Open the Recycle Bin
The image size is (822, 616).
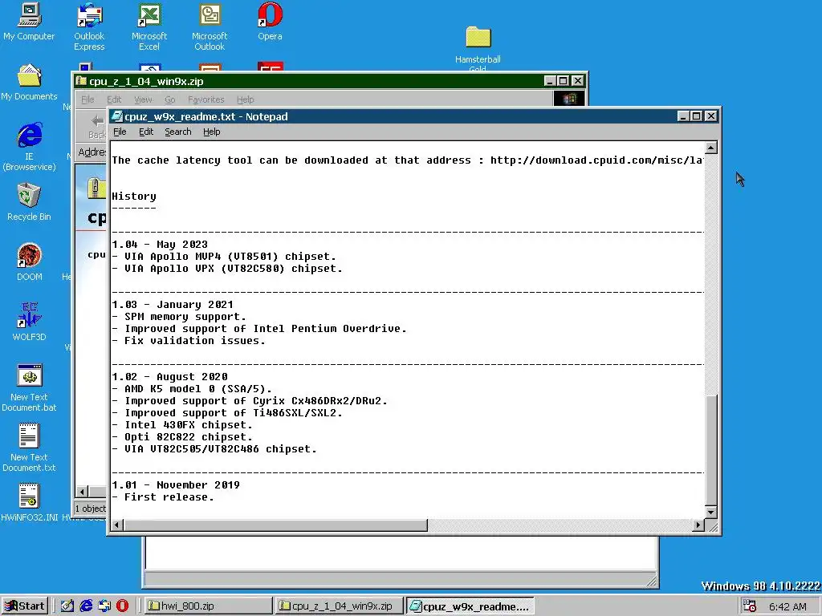tap(29, 201)
